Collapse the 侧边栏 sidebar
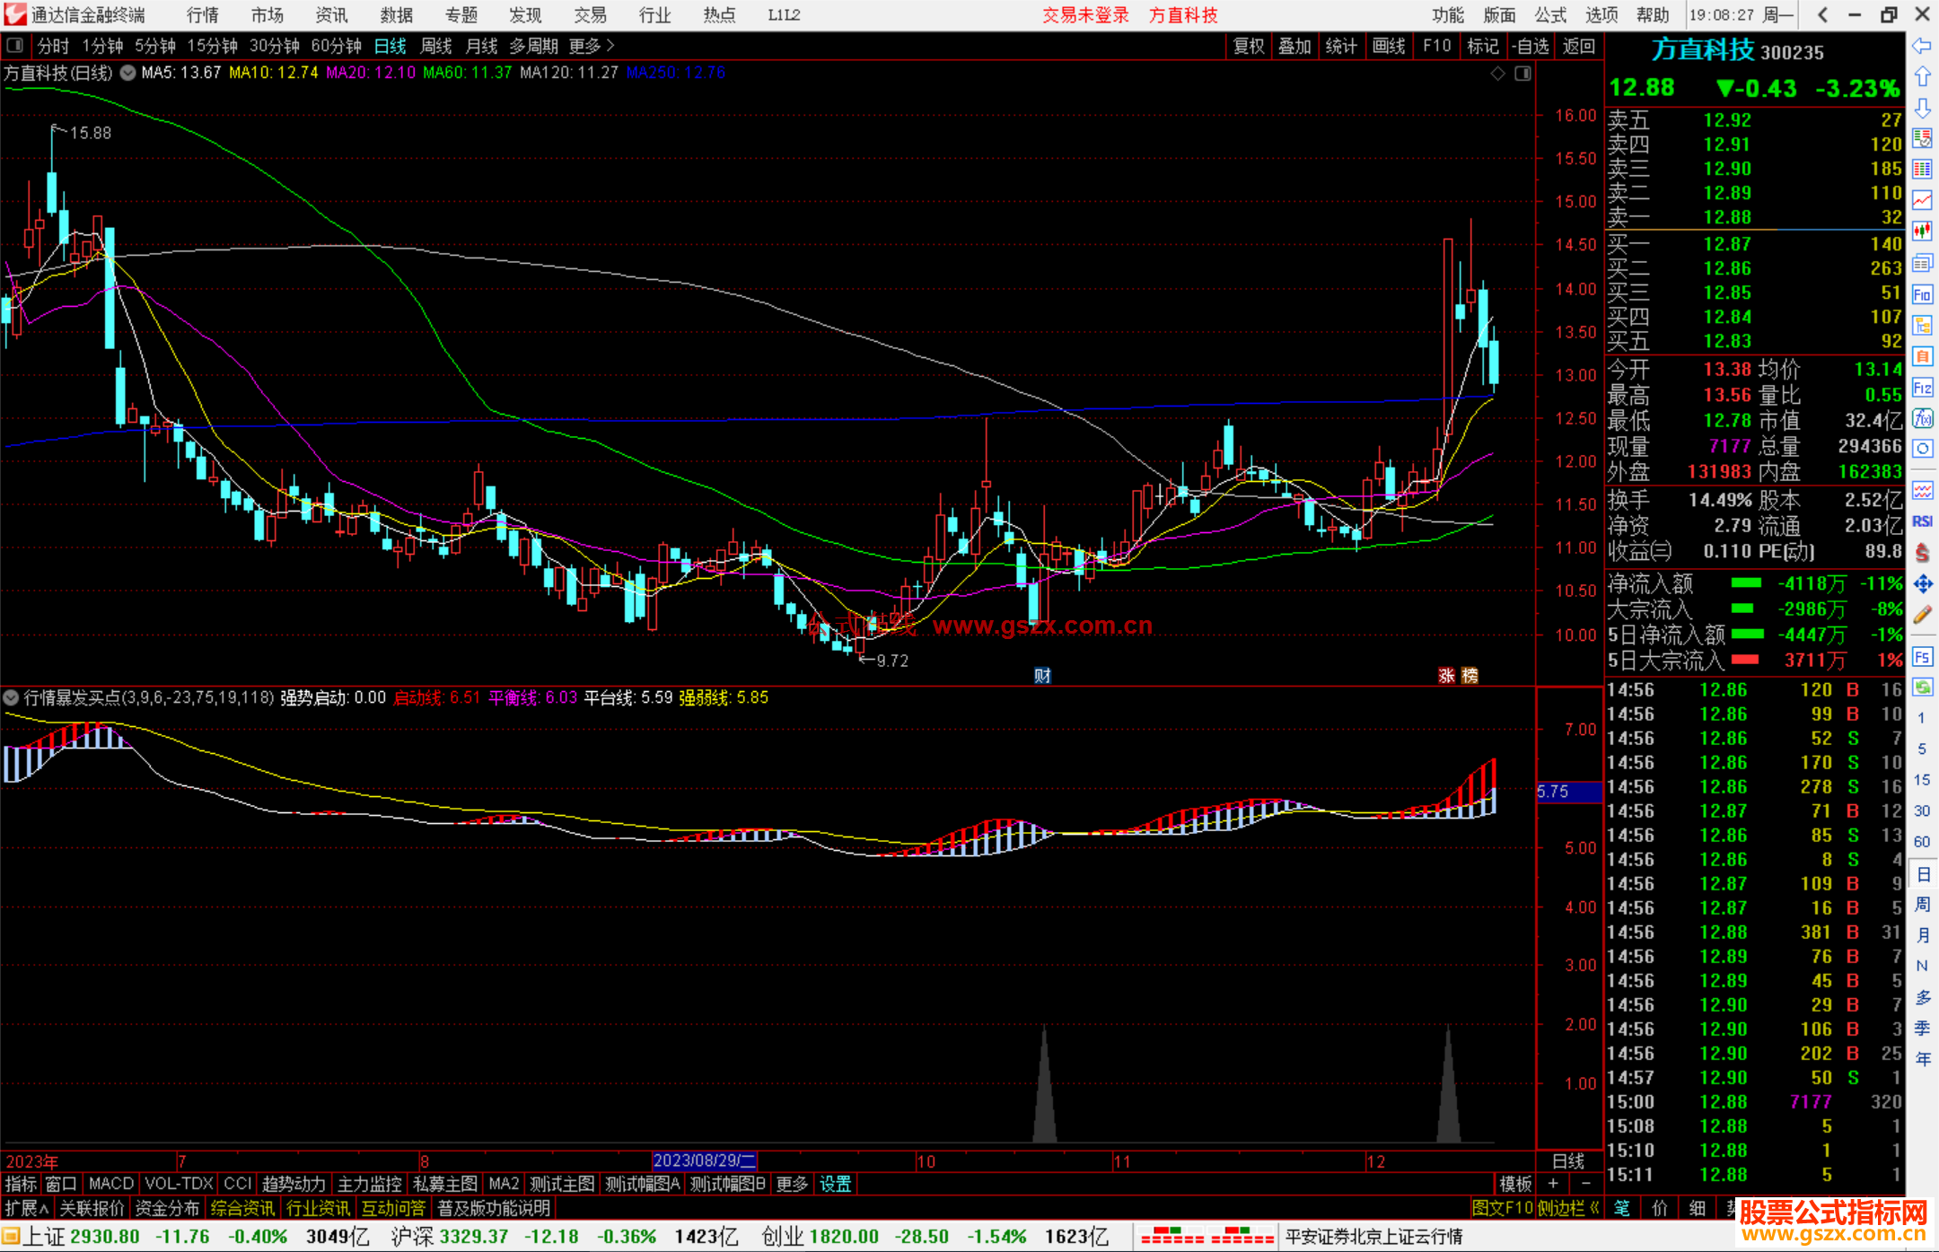This screenshot has width=1939, height=1252. [x=1569, y=1208]
